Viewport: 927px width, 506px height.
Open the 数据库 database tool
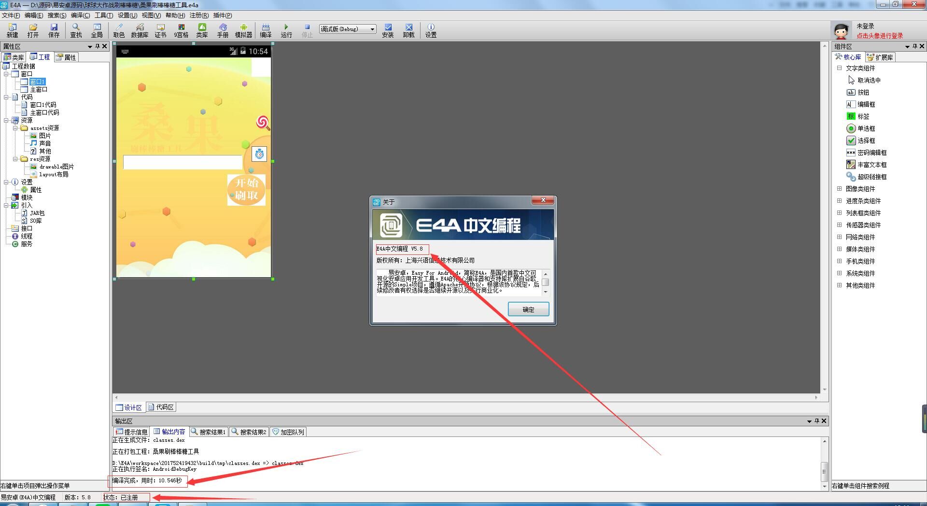click(x=140, y=30)
